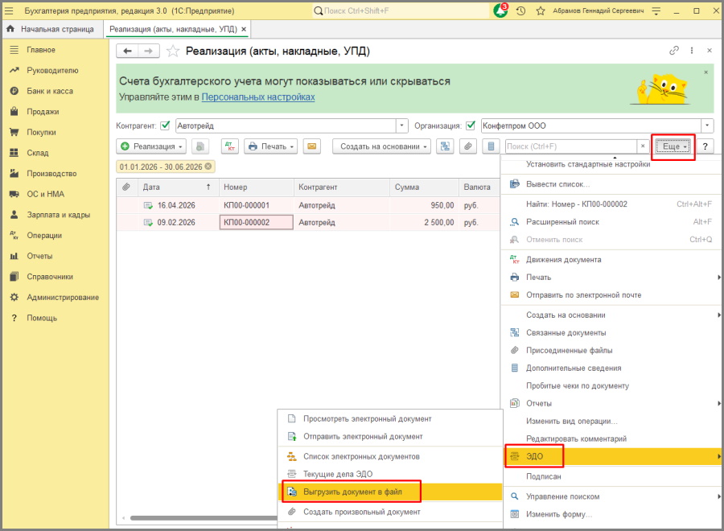Image resolution: width=724 pixels, height=531 pixels.
Task: Switch to the Начальная страница tab
Action: click(x=56, y=29)
